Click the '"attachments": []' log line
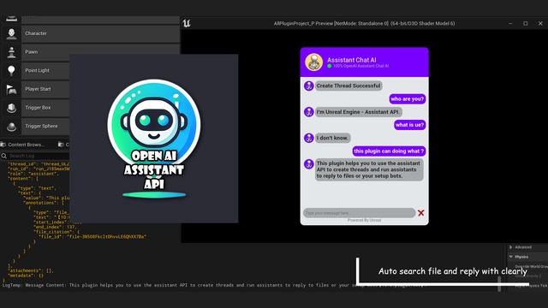This screenshot has height=308, width=548. (31, 270)
